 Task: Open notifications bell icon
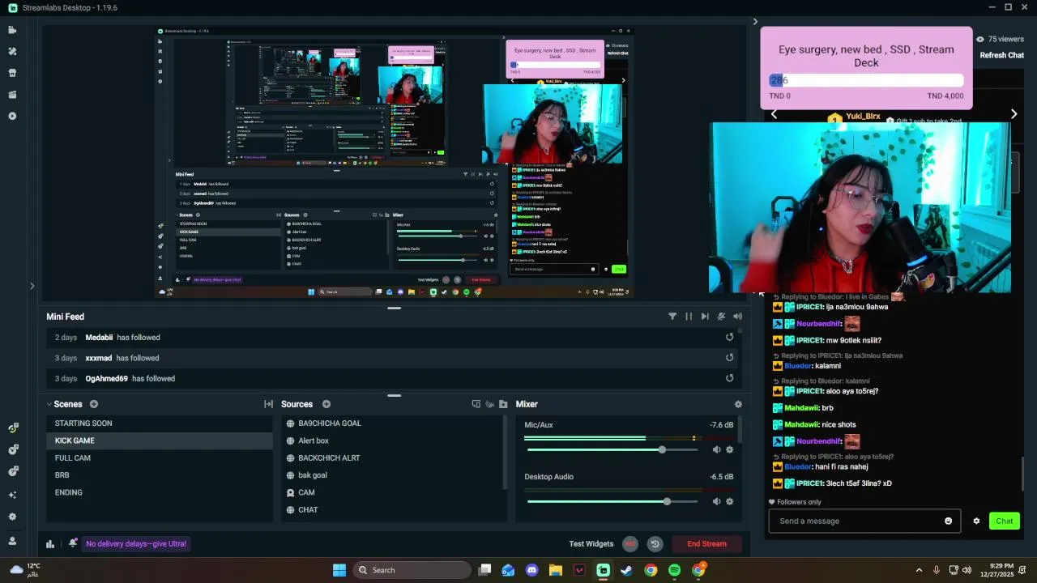pyautogui.click(x=72, y=543)
